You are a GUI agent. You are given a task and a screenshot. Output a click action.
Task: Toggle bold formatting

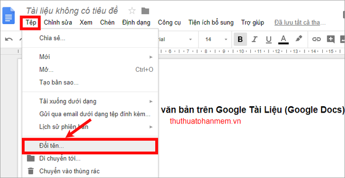point(241,39)
